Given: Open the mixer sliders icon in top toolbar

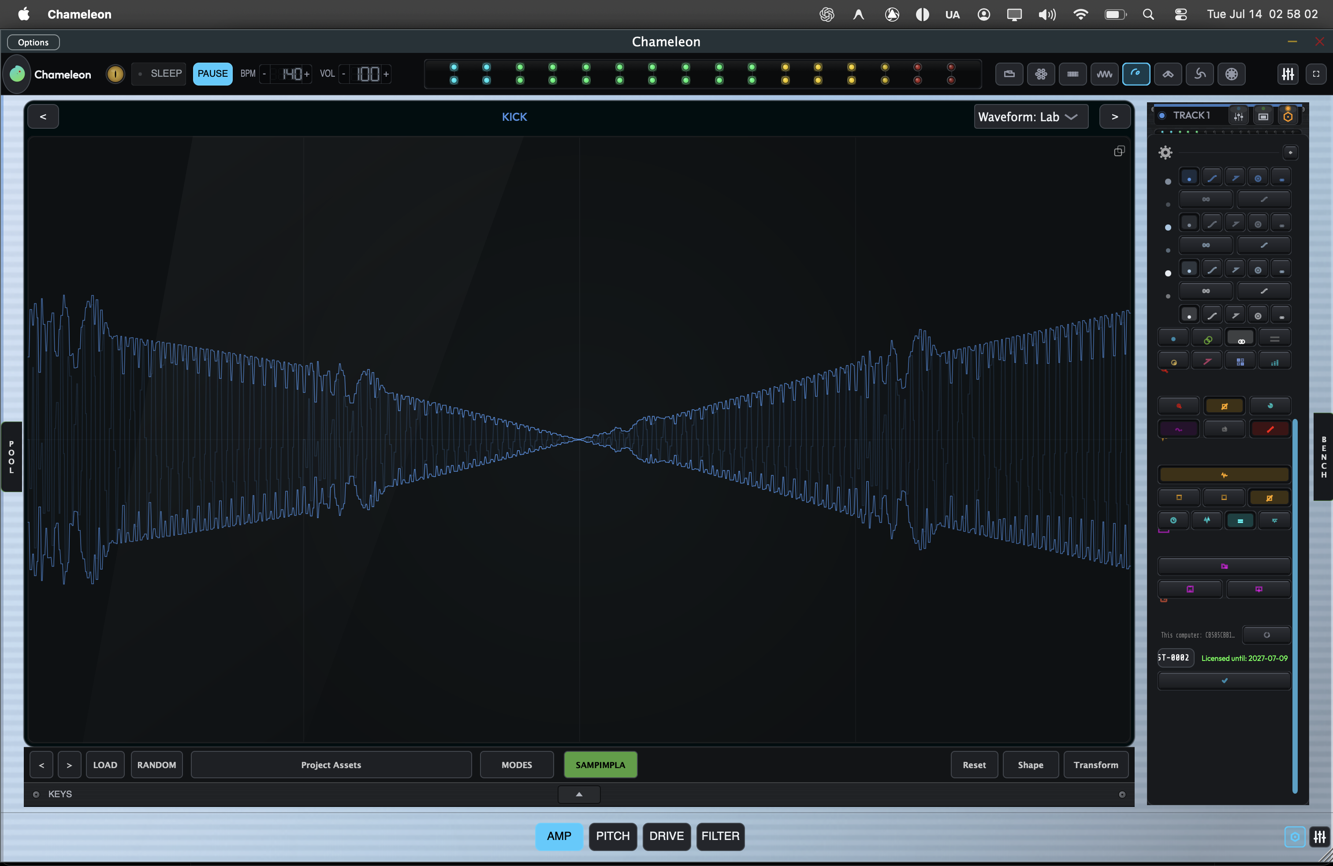Looking at the screenshot, I should pos(1288,74).
